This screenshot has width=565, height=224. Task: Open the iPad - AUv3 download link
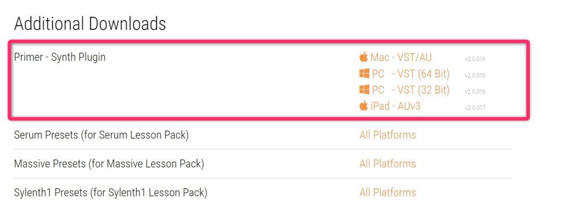[395, 106]
